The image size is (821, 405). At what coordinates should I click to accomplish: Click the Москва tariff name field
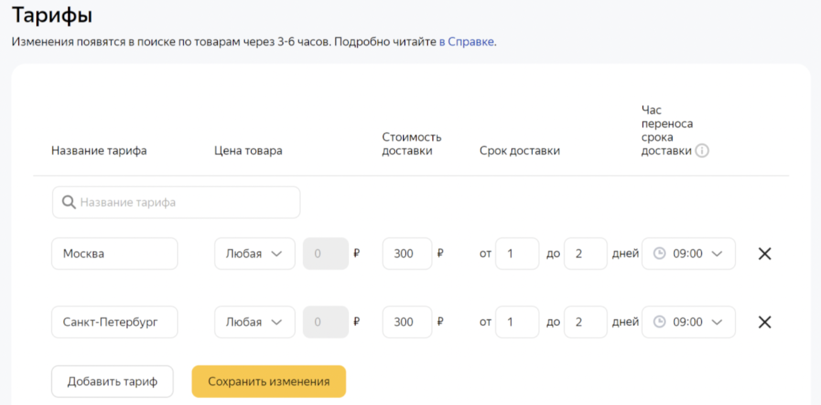pyautogui.click(x=114, y=254)
